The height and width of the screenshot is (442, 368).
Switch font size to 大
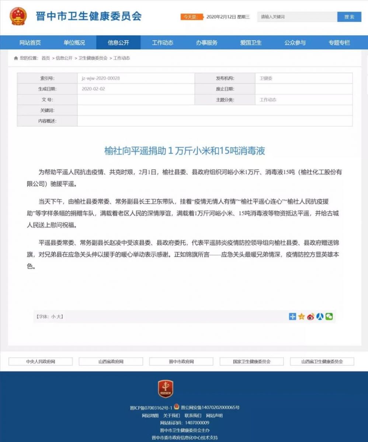point(60,316)
